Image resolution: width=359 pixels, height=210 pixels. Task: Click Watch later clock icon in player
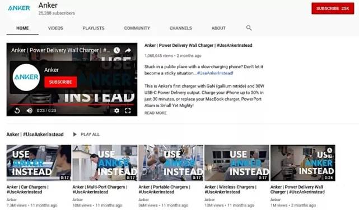[116, 50]
